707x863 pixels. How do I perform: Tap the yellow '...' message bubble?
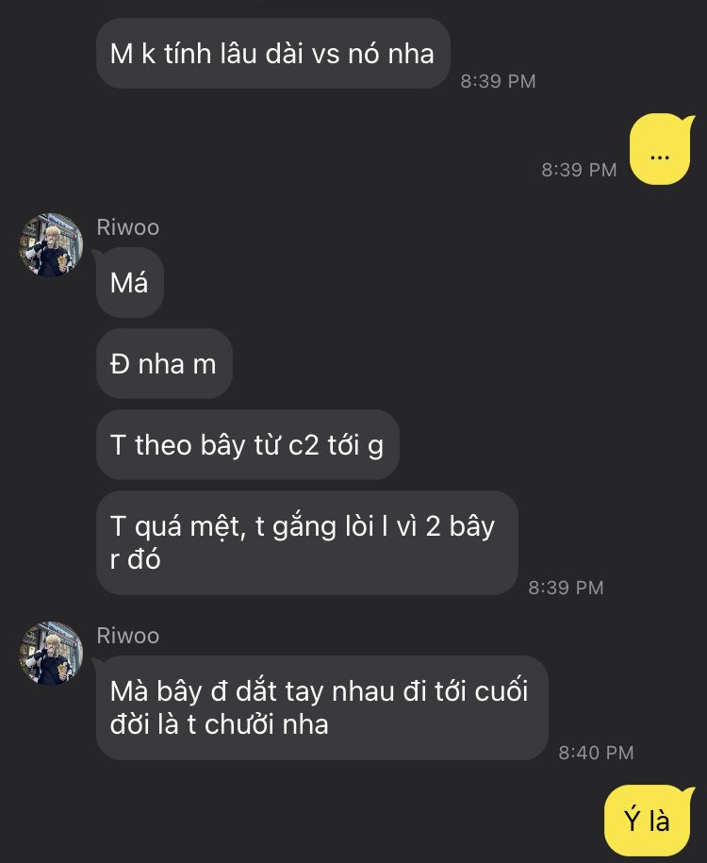(660, 149)
